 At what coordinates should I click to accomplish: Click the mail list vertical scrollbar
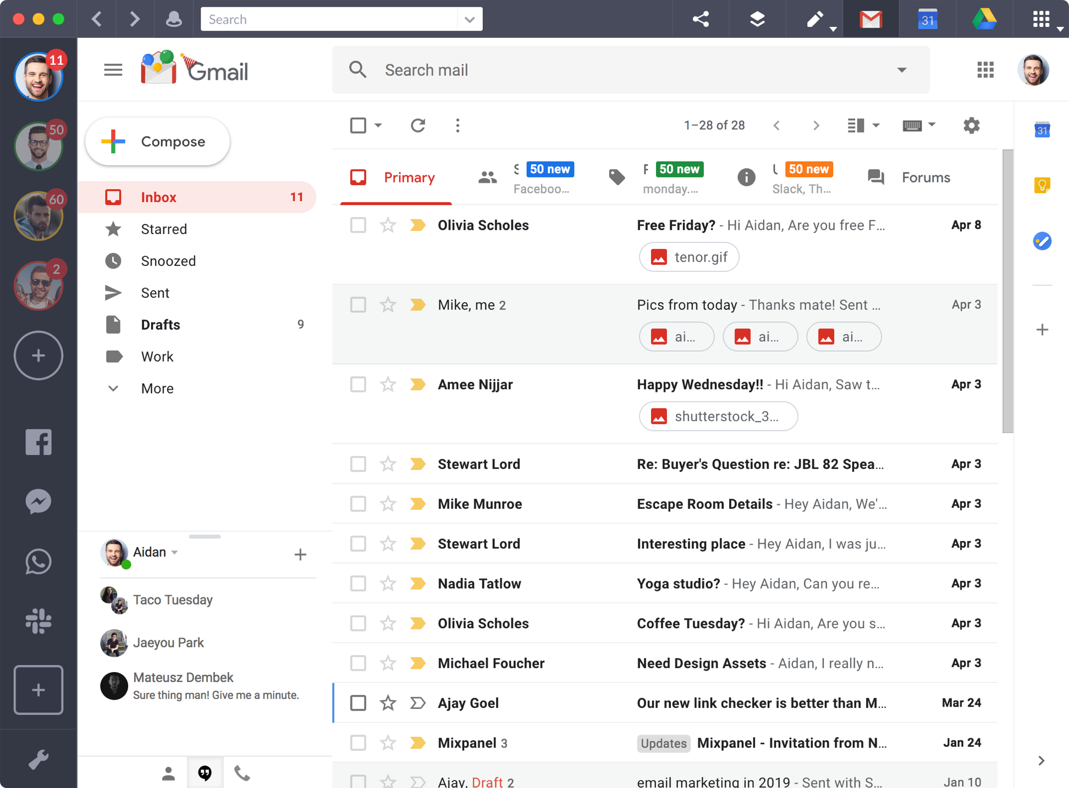[x=1007, y=291]
